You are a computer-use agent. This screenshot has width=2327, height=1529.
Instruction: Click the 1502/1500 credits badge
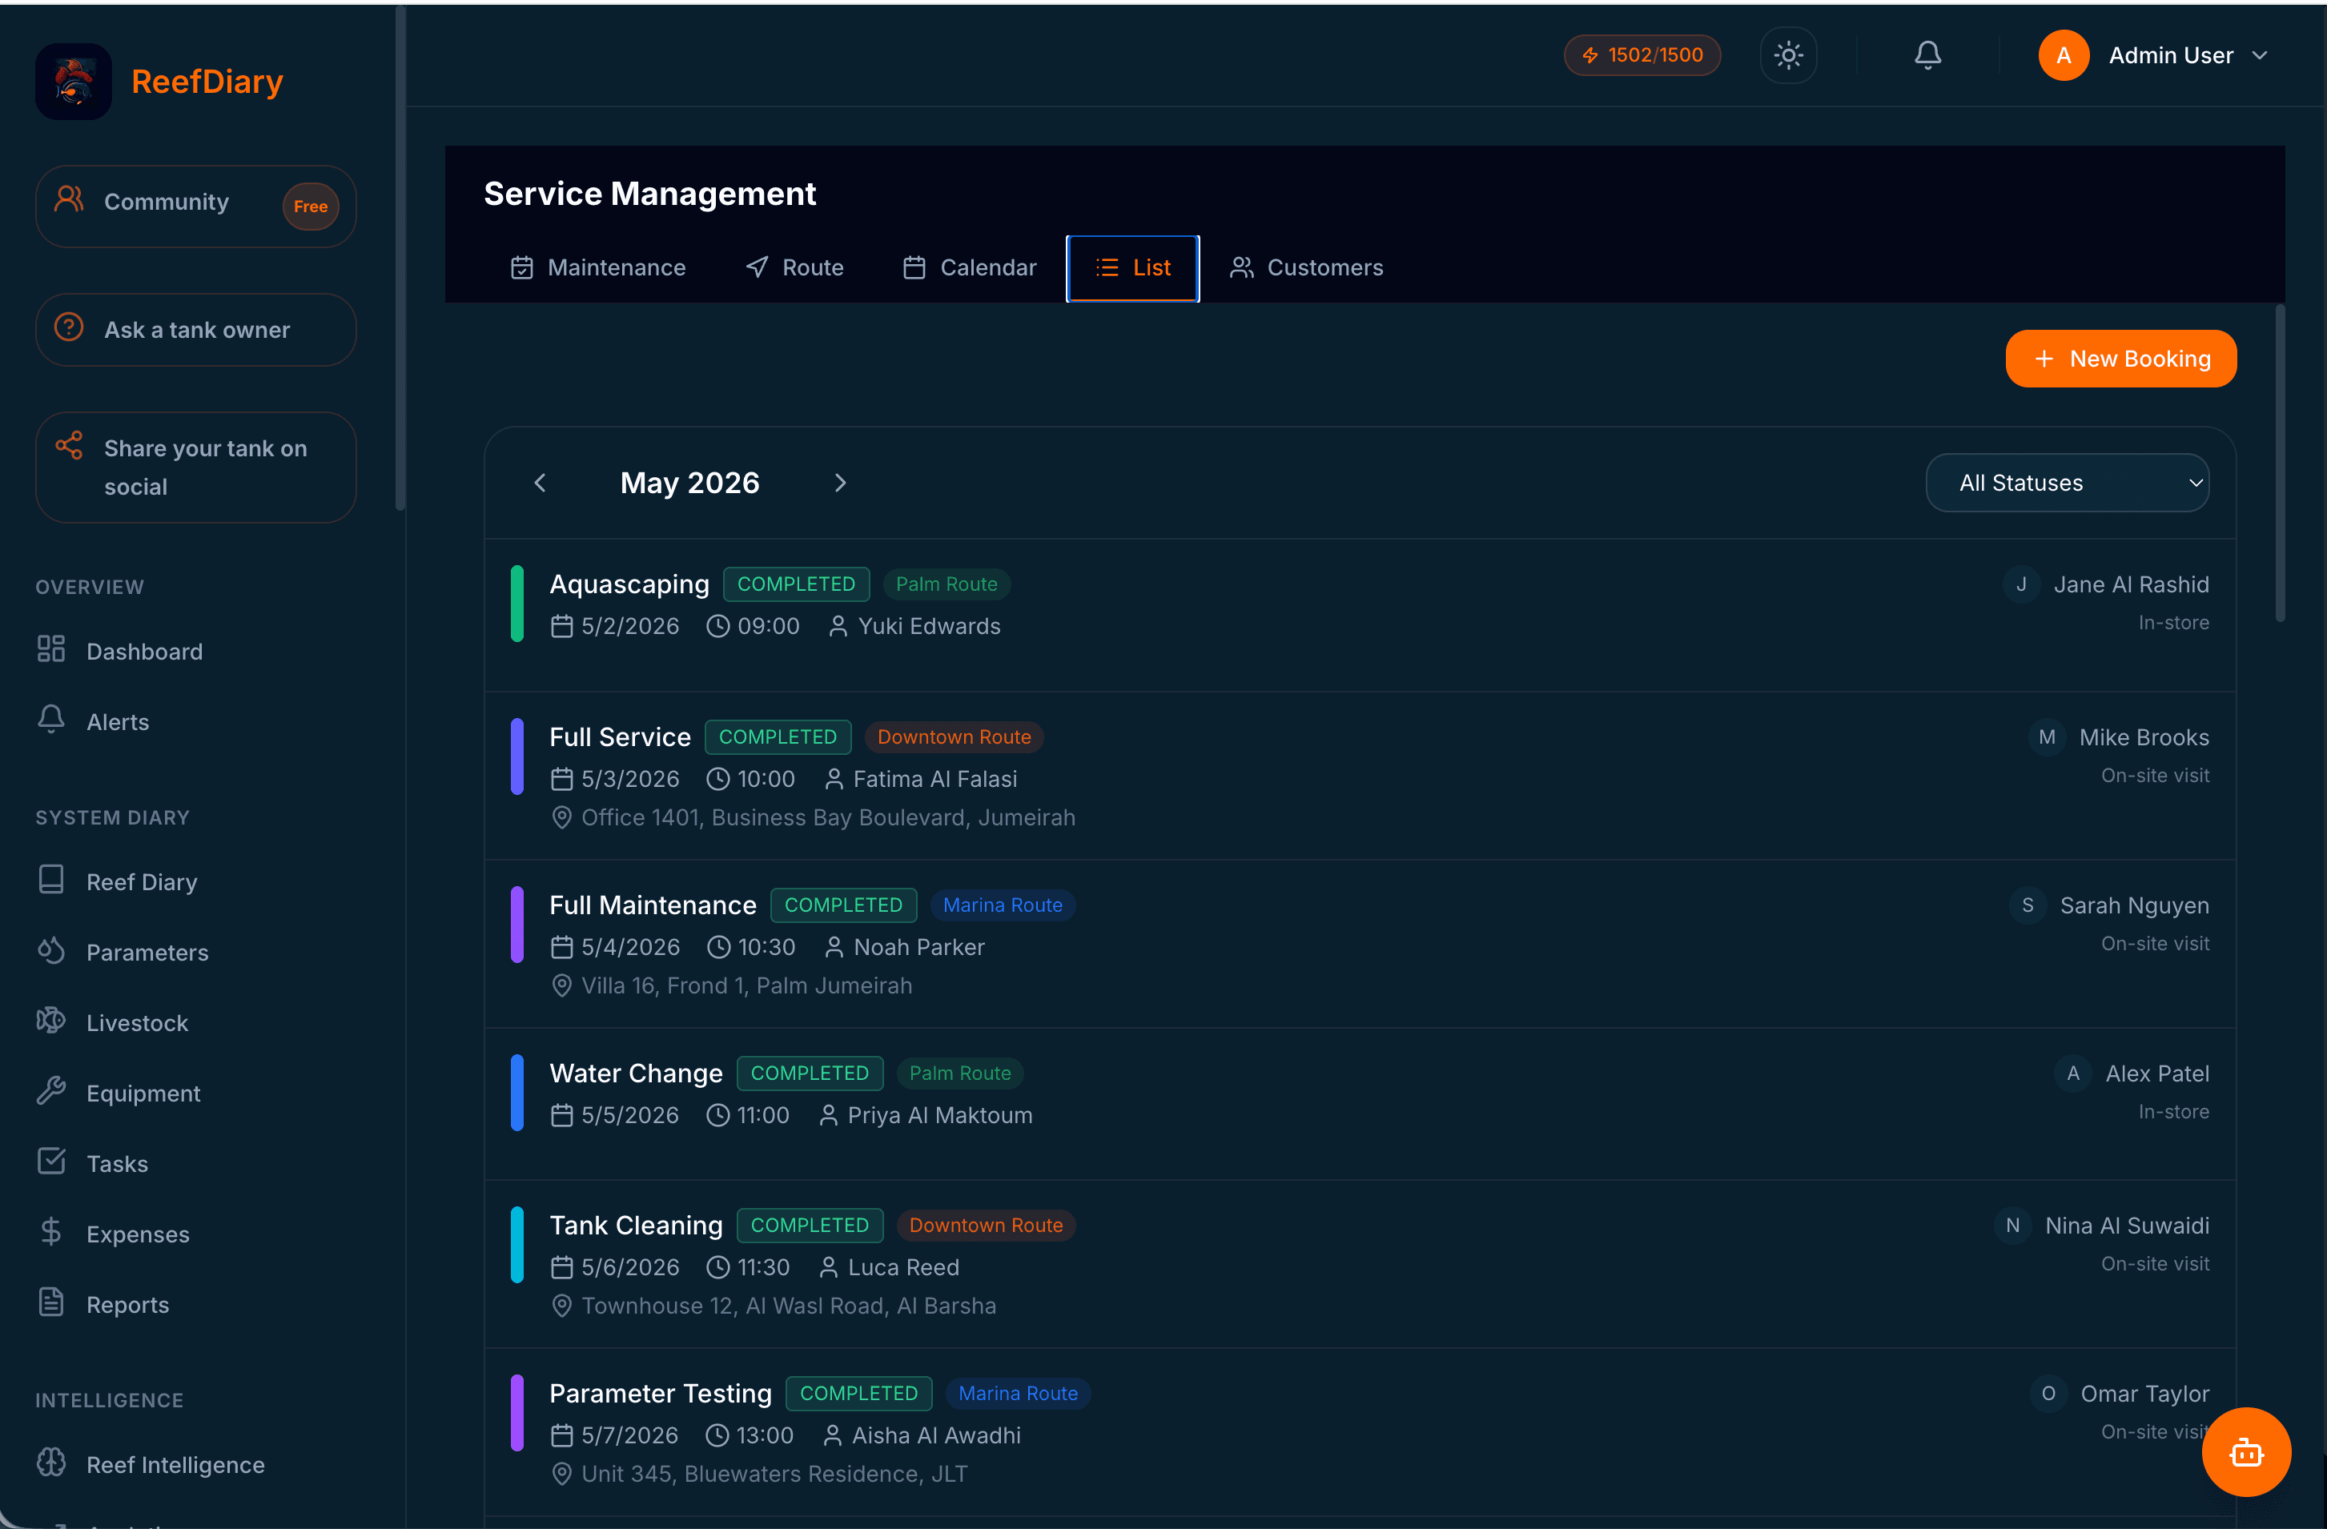click(x=1642, y=54)
